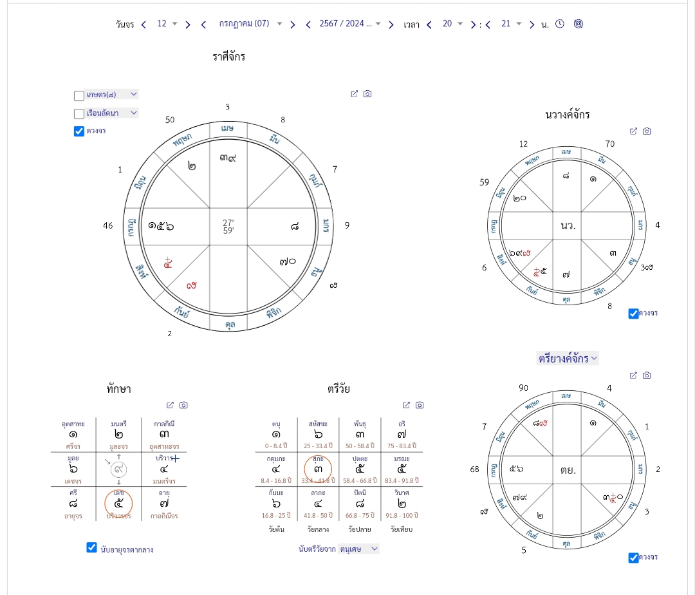Viewport: 695px width, 595px height.
Task: Click circled เดช ๕ cell in ทักษา
Action: click(x=118, y=504)
